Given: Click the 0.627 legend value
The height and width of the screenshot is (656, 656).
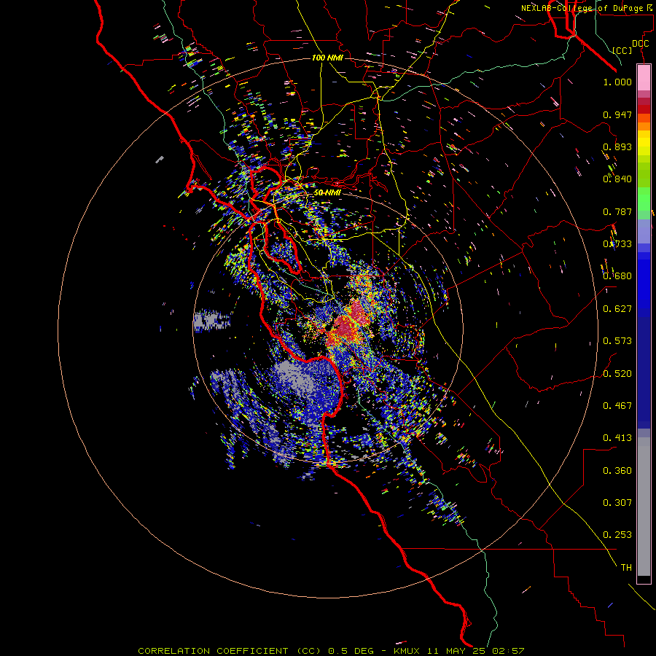Looking at the screenshot, I should pyautogui.click(x=617, y=309).
